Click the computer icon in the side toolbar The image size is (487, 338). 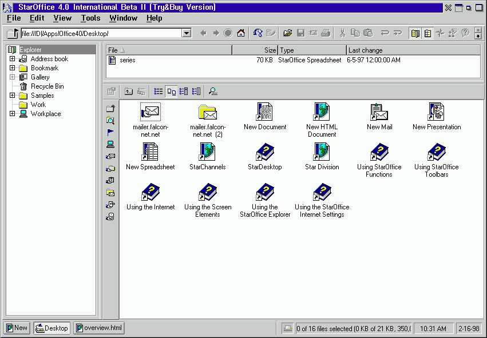[x=110, y=144]
